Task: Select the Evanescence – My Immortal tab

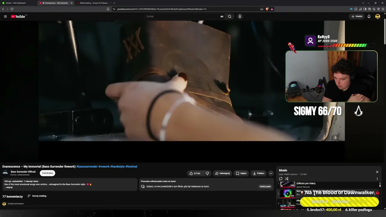Action: (55, 3)
